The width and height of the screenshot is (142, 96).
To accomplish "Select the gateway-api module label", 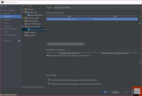I will pyautogui.click(x=32, y=12).
